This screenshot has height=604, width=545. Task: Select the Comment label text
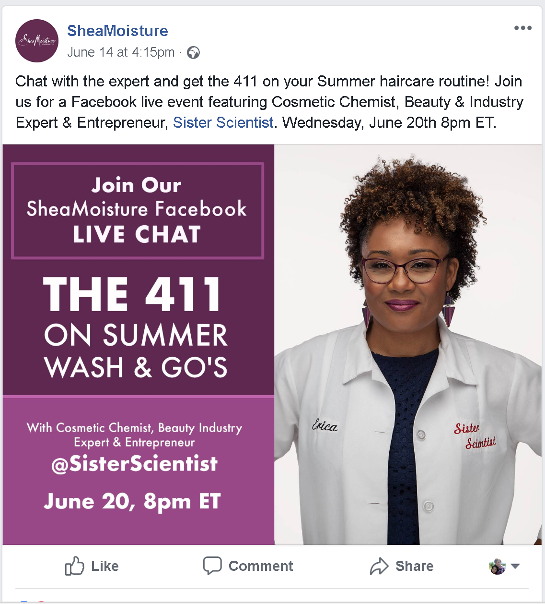pyautogui.click(x=261, y=566)
